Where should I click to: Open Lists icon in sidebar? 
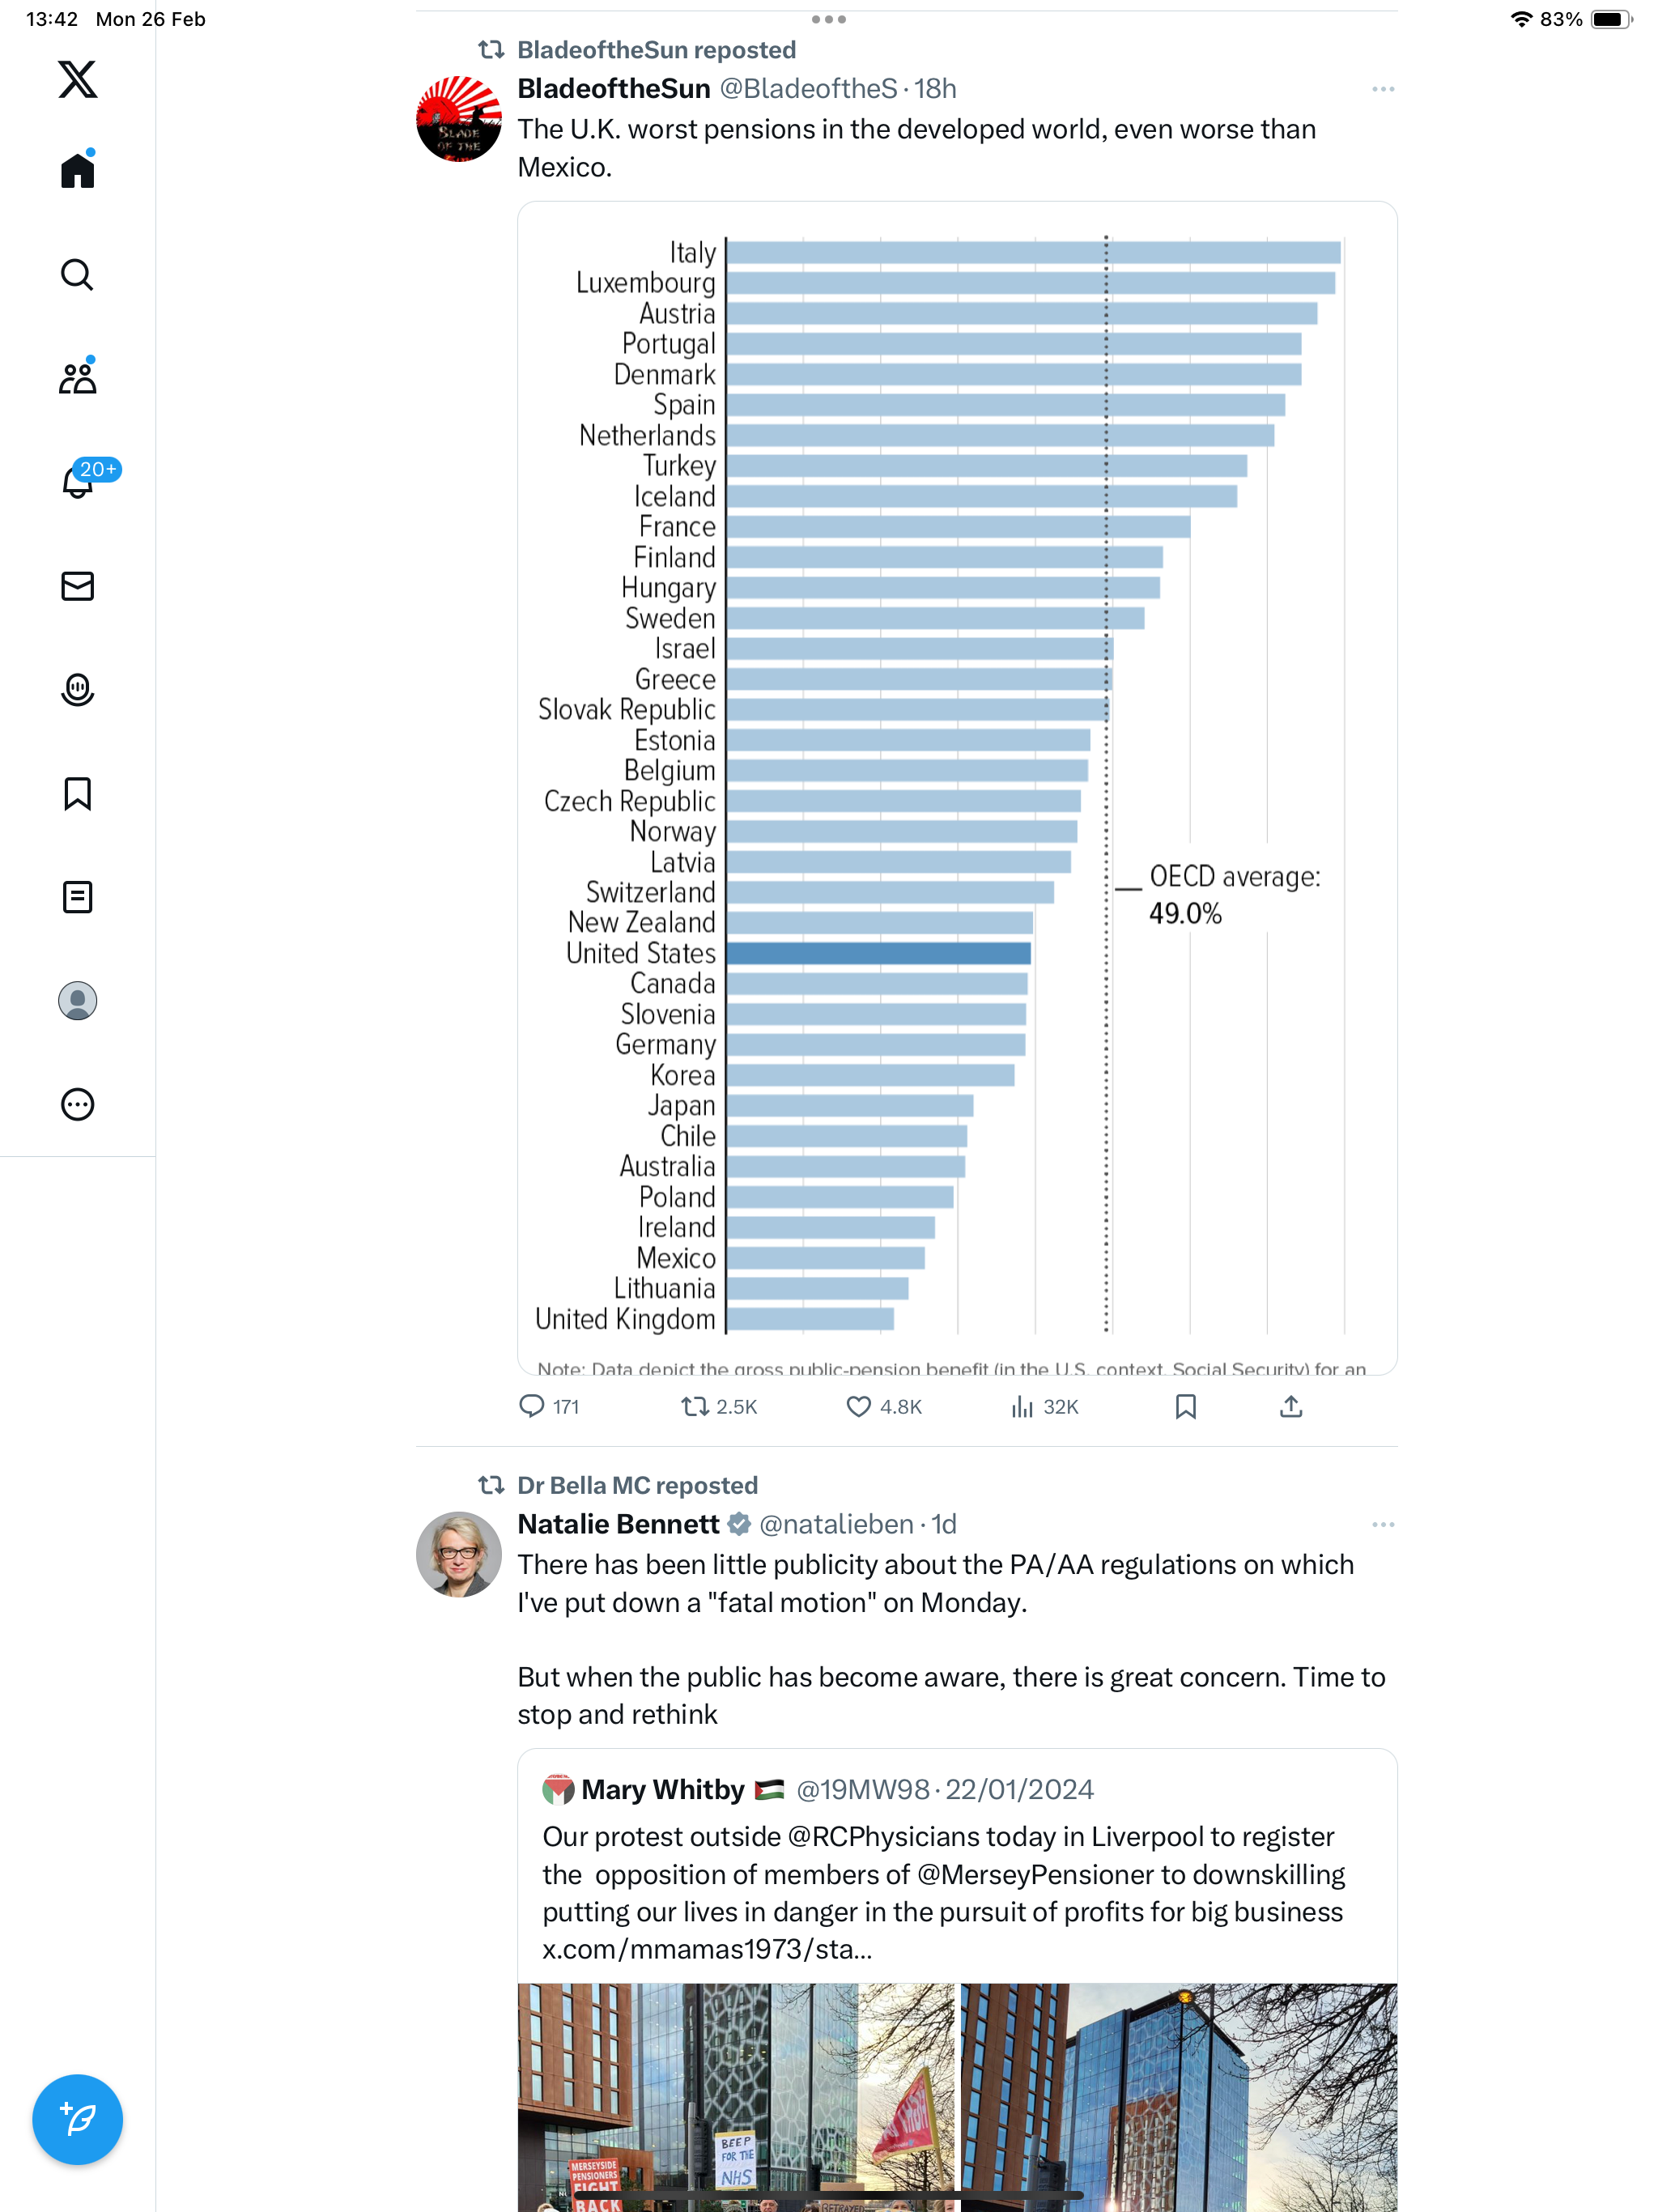click(77, 897)
